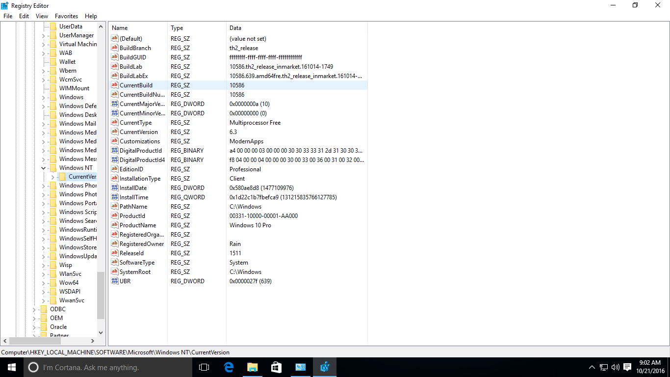Image resolution: width=670 pixels, height=377 pixels.
Task: Click the binary icon of DigitalProductId value
Action: coord(115,151)
